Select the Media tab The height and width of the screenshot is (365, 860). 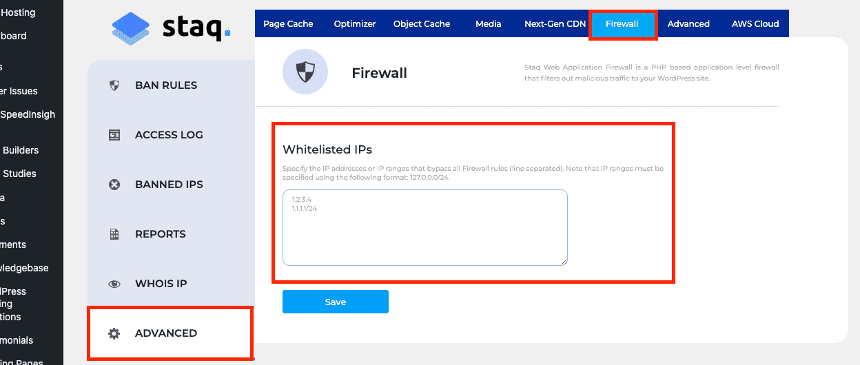[x=488, y=24]
